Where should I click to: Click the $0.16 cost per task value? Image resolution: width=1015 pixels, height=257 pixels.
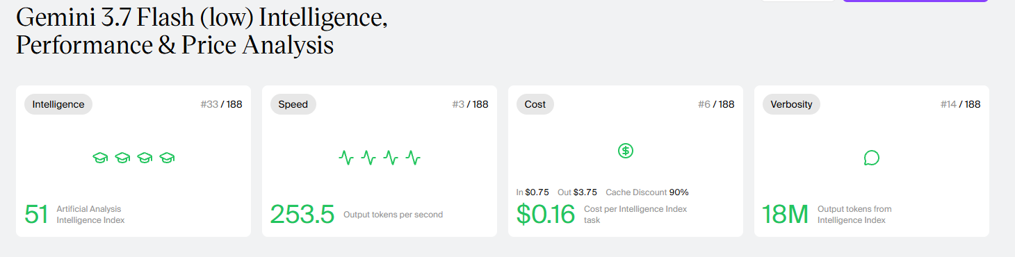pyautogui.click(x=546, y=215)
